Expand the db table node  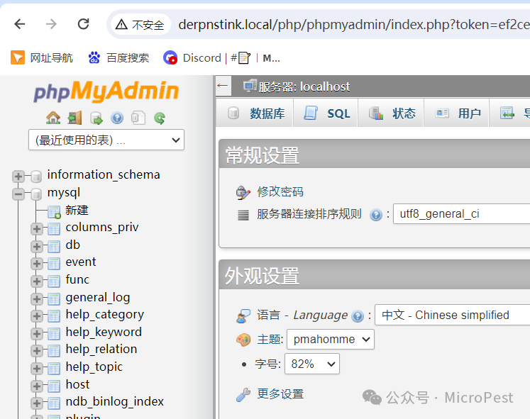coord(37,247)
